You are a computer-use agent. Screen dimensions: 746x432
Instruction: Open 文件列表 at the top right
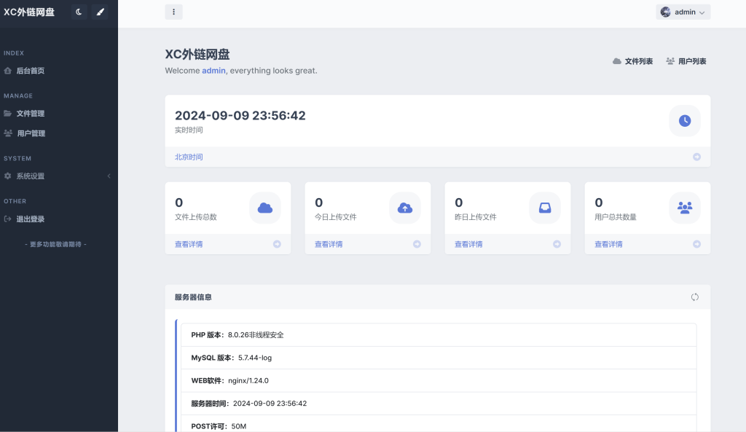[x=632, y=61]
